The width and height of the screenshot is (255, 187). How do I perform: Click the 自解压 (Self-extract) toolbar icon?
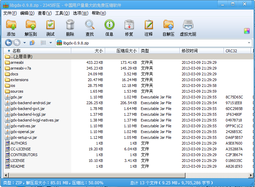169,24
